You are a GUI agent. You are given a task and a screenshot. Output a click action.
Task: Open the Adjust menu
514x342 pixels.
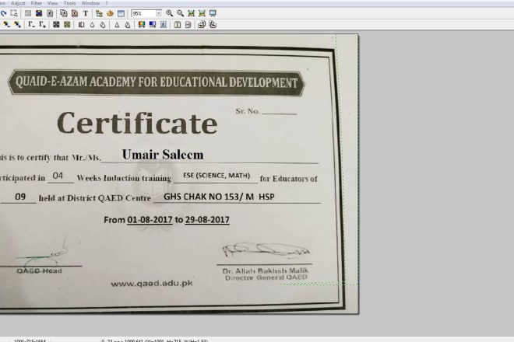18,3
